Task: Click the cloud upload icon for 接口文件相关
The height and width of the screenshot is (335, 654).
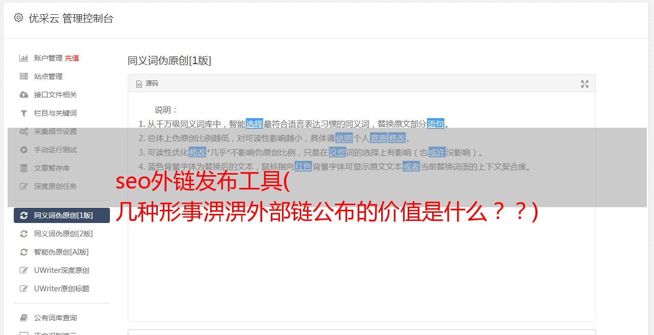Action: (23, 95)
